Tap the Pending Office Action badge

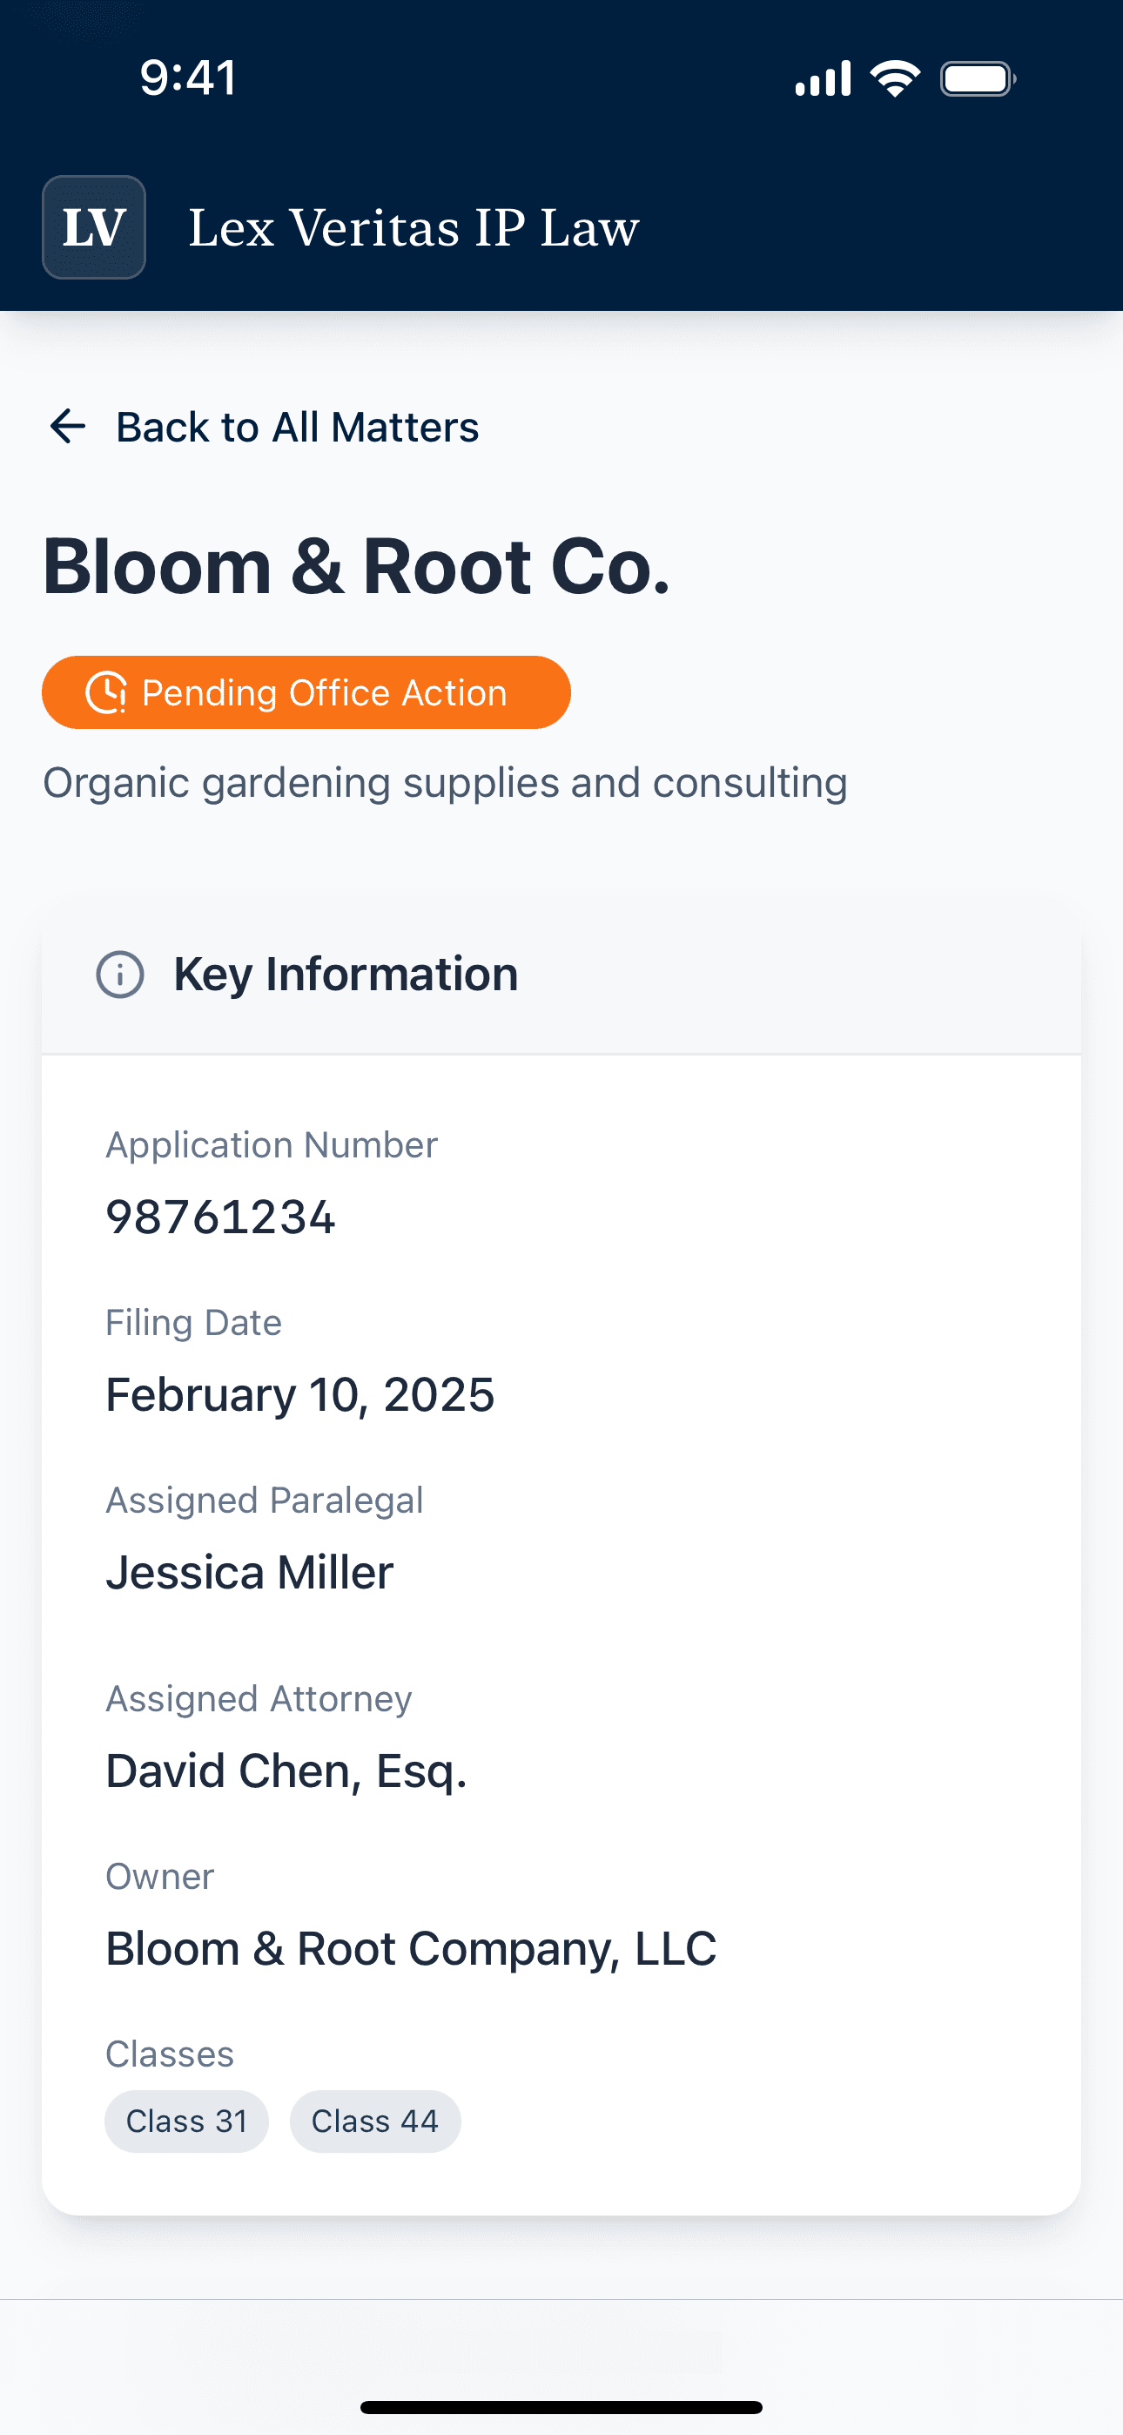306,693
